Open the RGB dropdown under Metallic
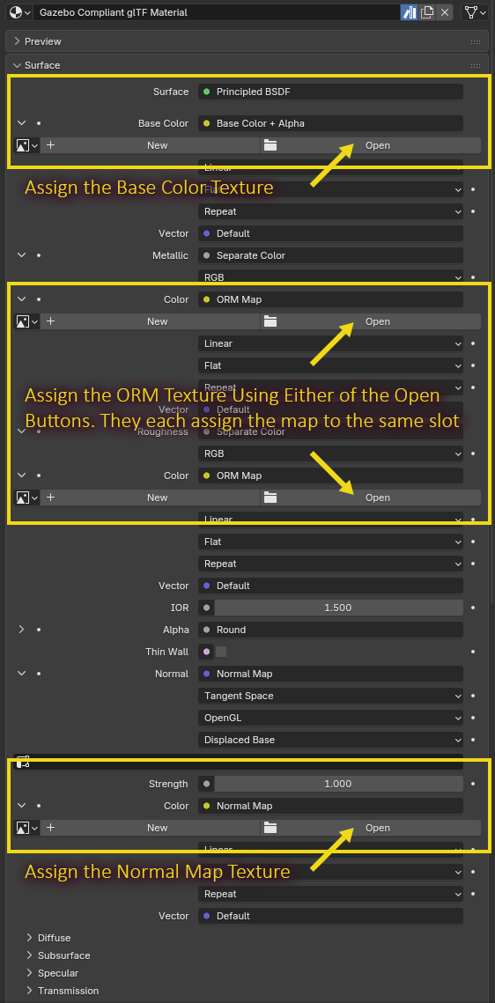Viewport: 495px width, 1003px height. (330, 277)
